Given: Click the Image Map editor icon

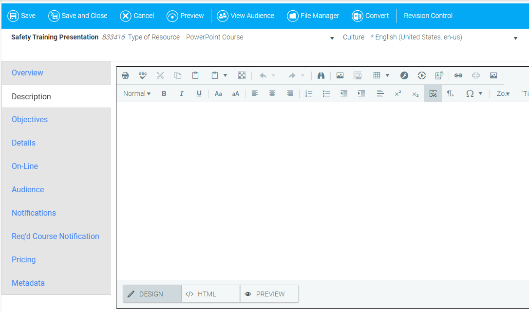Looking at the screenshot, I should 358,75.
